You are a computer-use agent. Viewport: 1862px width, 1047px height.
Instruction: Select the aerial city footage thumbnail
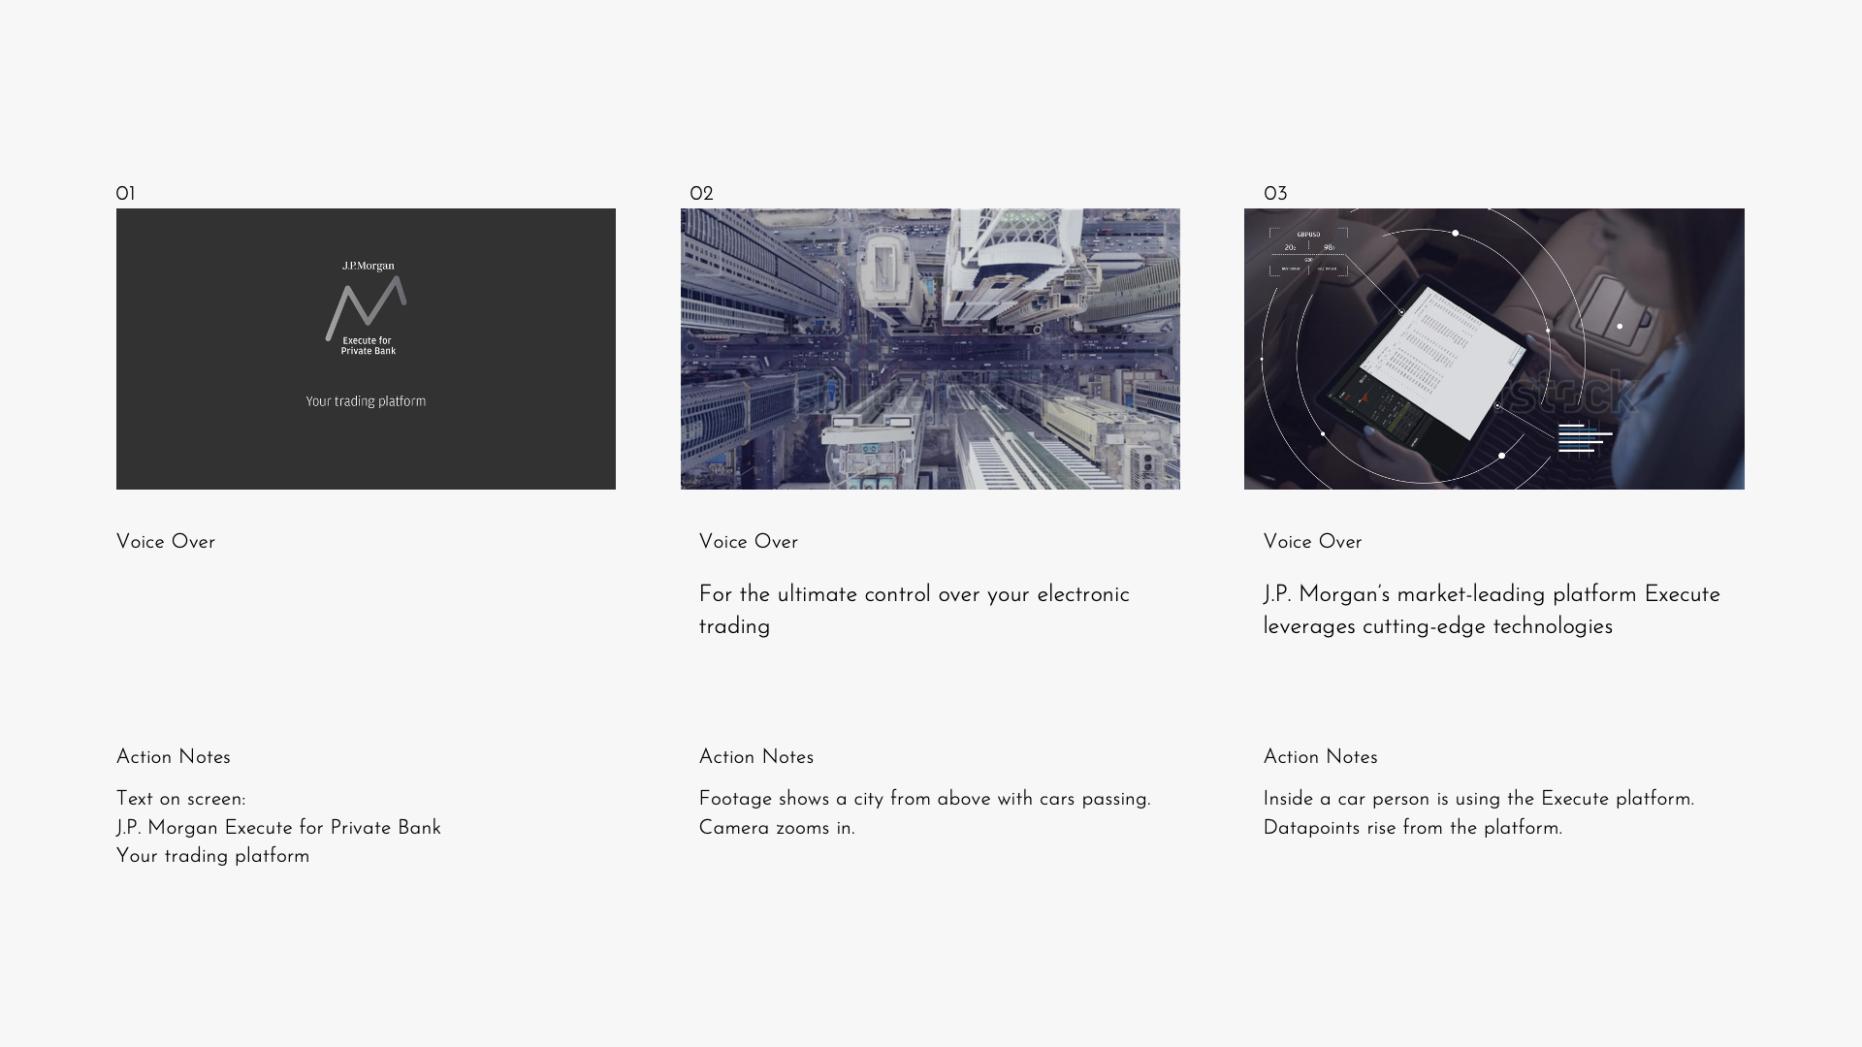[930, 349]
